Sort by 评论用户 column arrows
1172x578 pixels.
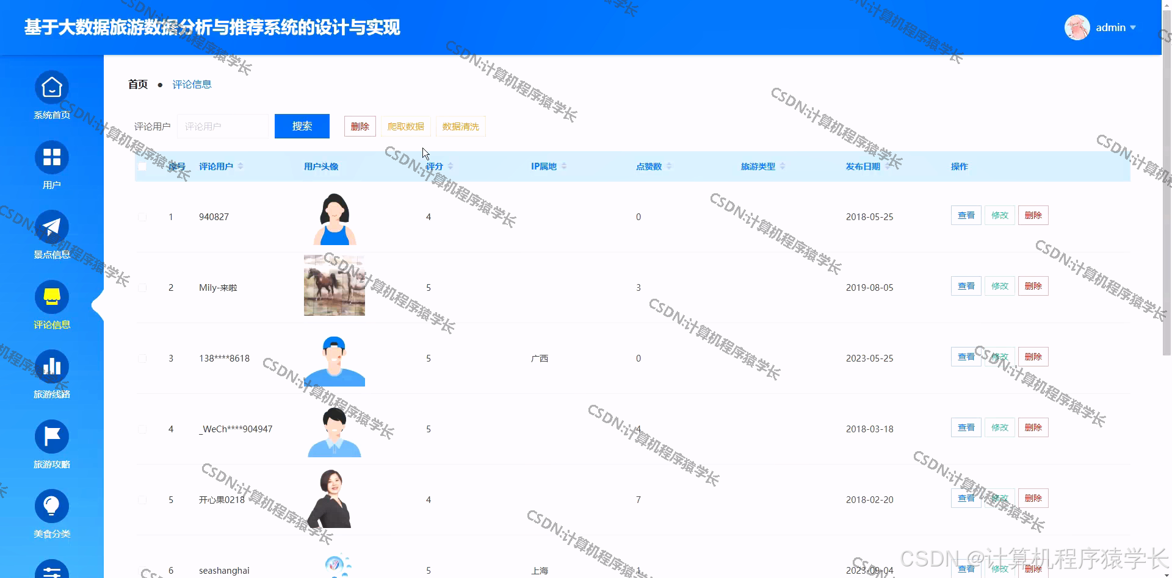(241, 166)
